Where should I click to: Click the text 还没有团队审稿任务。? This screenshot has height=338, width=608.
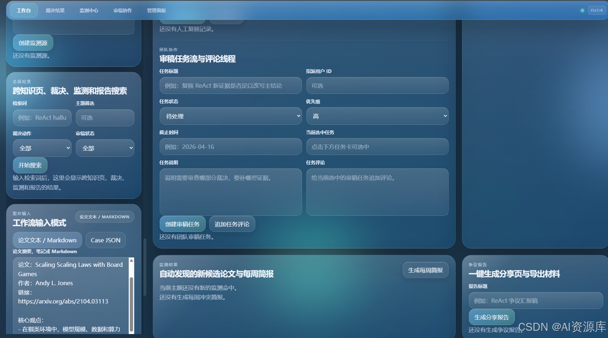click(x=187, y=237)
